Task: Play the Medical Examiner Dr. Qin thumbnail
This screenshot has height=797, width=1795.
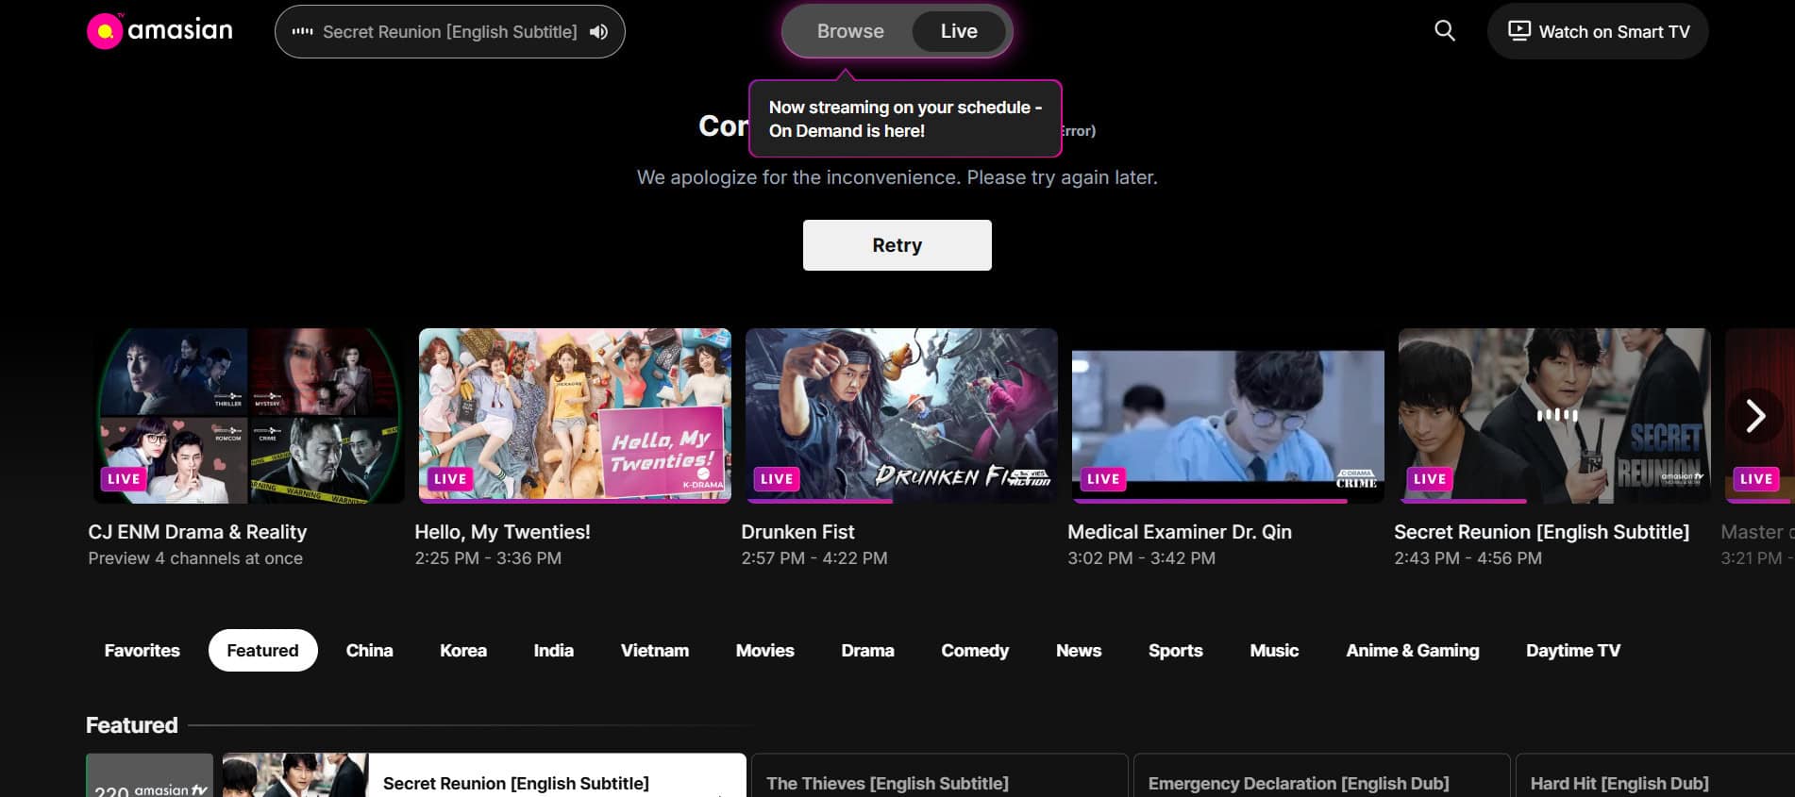Action: (x=1228, y=416)
